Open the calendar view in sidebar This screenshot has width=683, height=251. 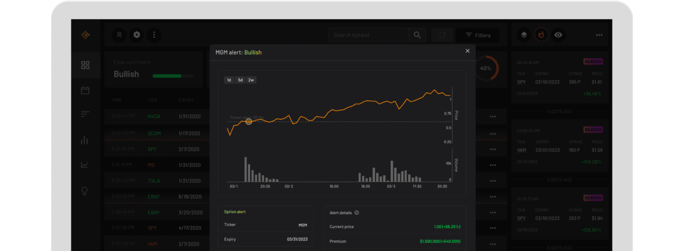pyautogui.click(x=85, y=90)
